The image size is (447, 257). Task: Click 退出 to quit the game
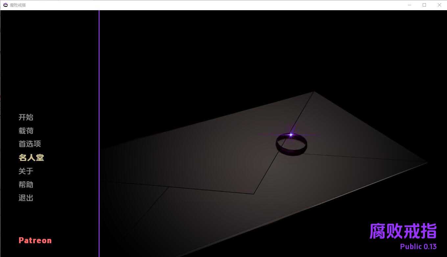pos(26,198)
